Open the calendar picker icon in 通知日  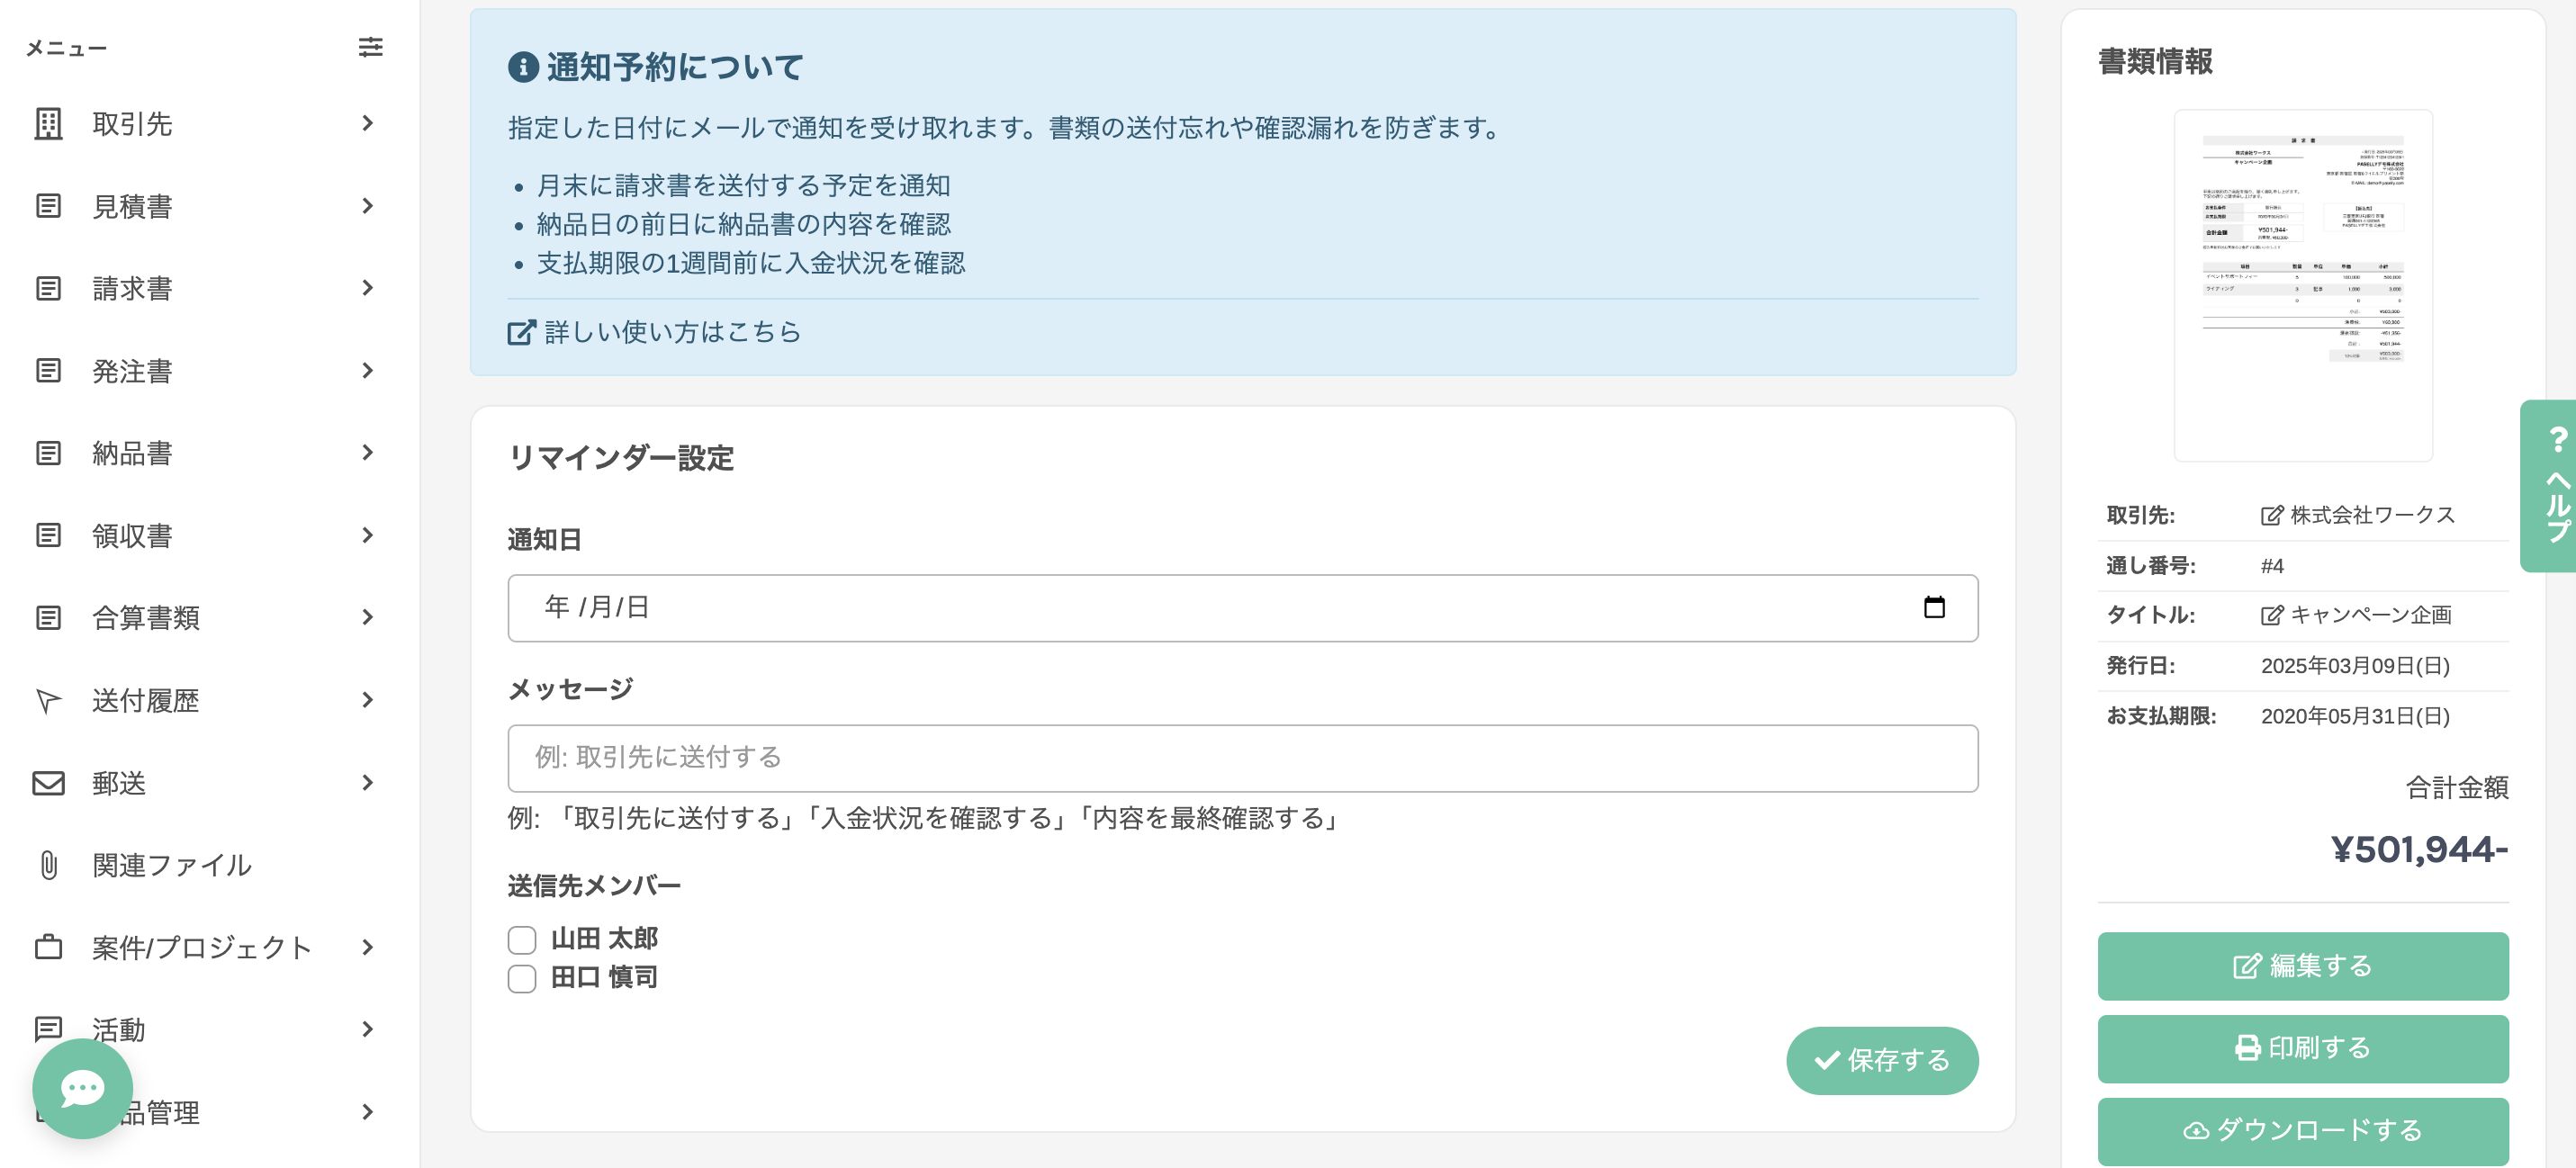point(1934,607)
